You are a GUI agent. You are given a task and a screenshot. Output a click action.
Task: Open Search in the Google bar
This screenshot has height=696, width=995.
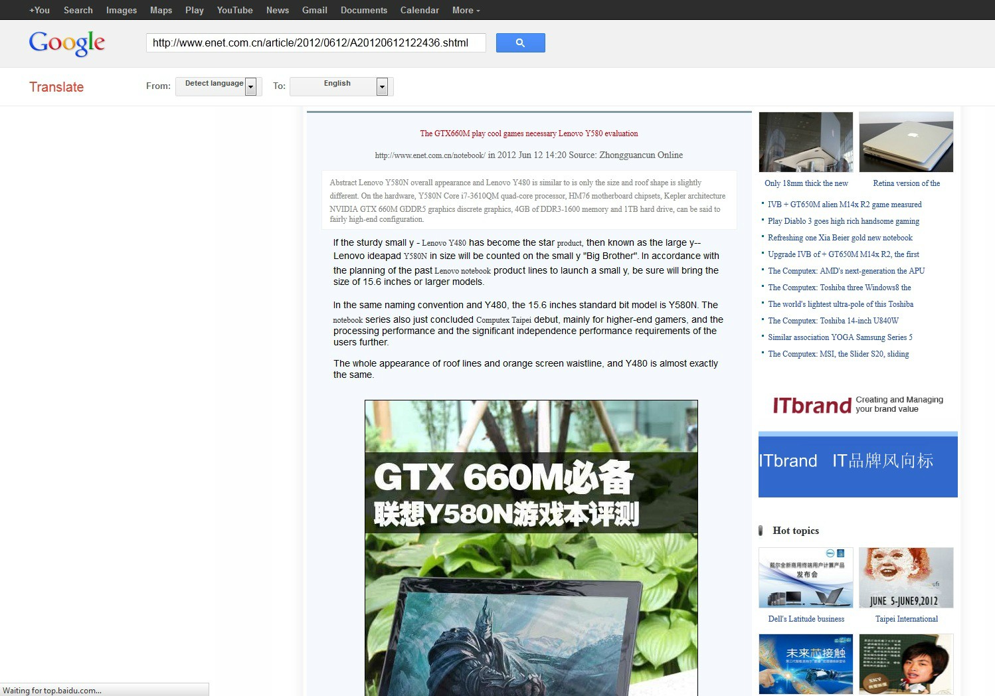[x=78, y=10]
